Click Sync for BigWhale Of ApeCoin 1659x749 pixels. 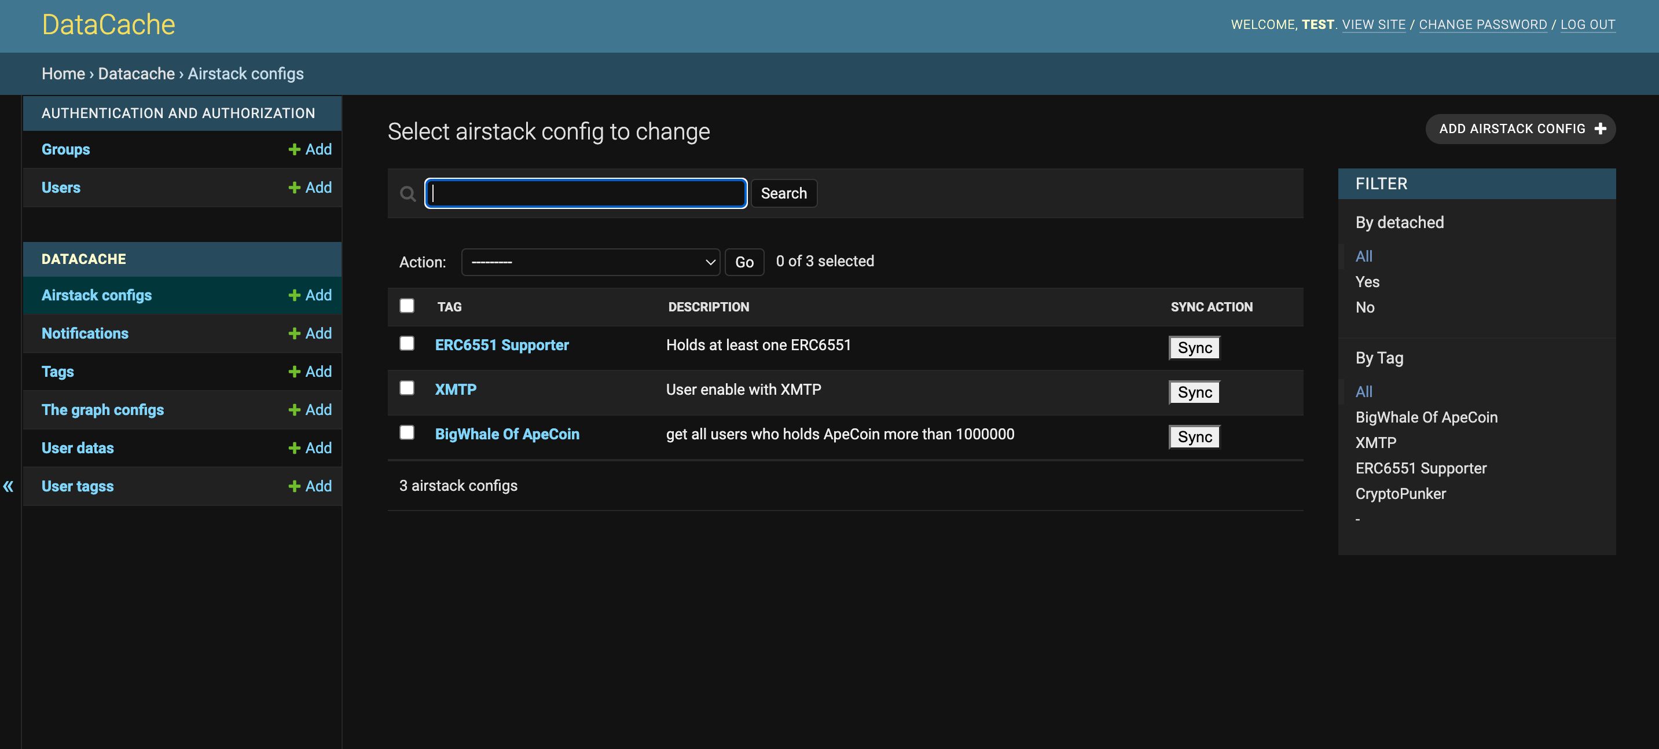pos(1195,436)
